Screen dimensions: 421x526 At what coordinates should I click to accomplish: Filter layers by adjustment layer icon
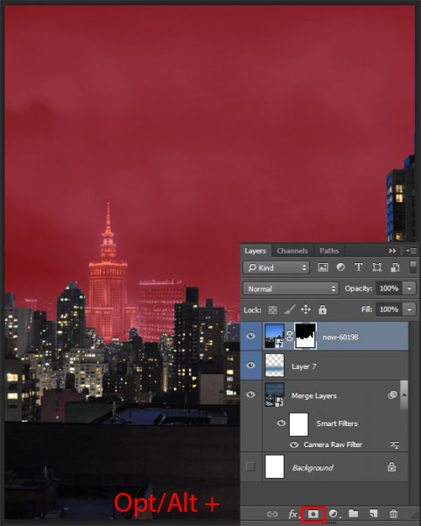[x=340, y=267]
